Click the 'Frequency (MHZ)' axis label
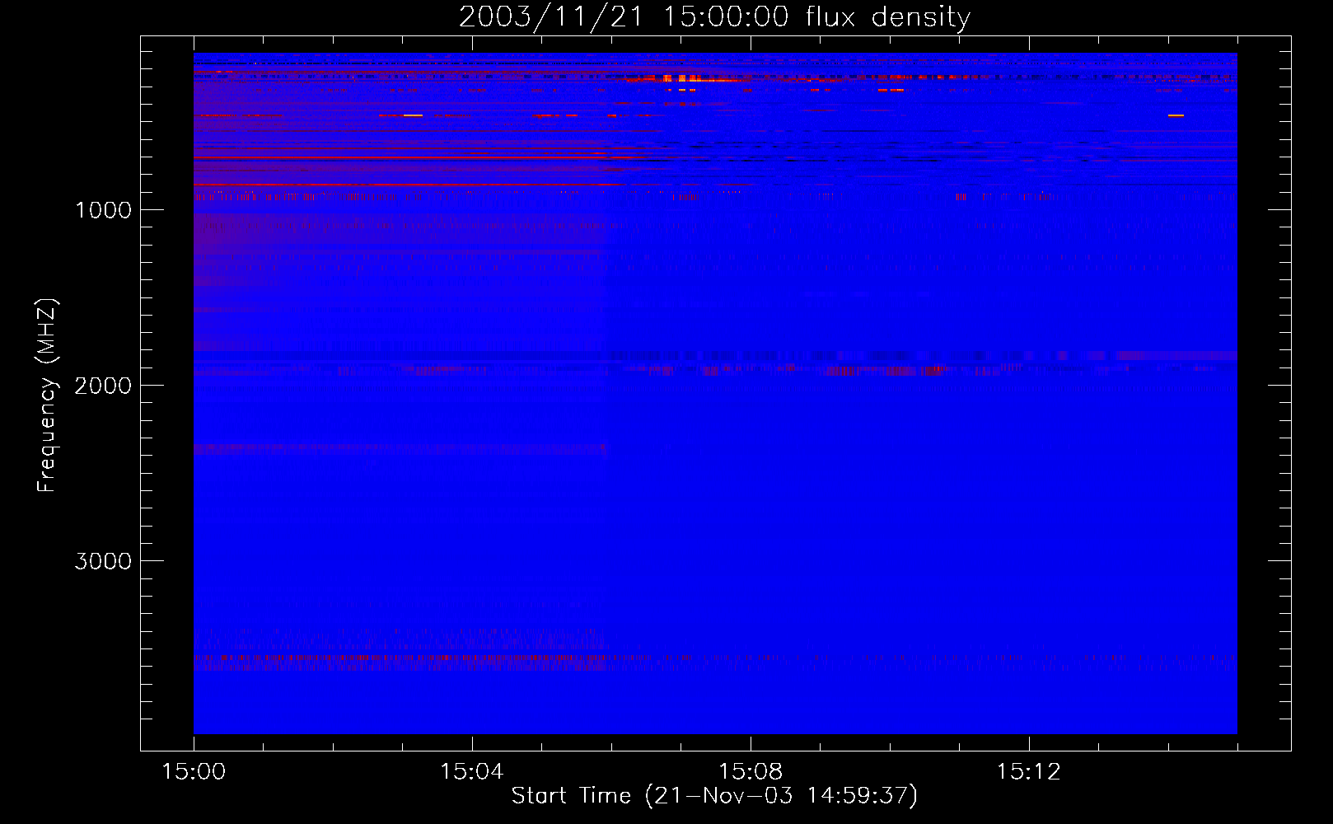This screenshot has width=1333, height=824. [x=47, y=396]
